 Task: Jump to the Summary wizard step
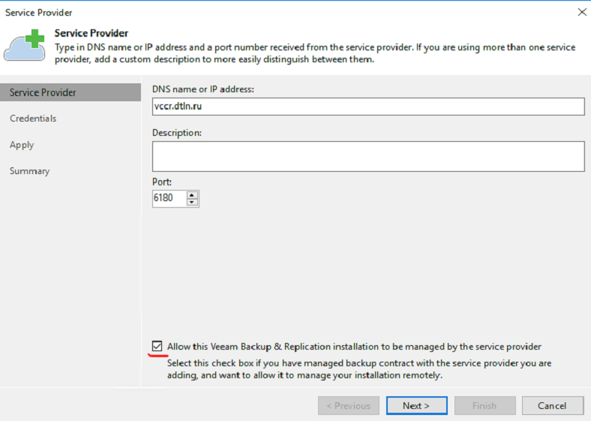tap(30, 171)
